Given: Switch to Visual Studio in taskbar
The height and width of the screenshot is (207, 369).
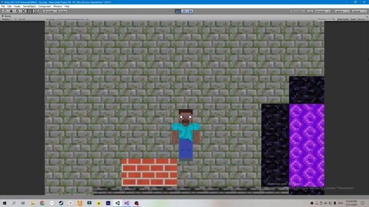Looking at the screenshot, I should tap(127, 203).
